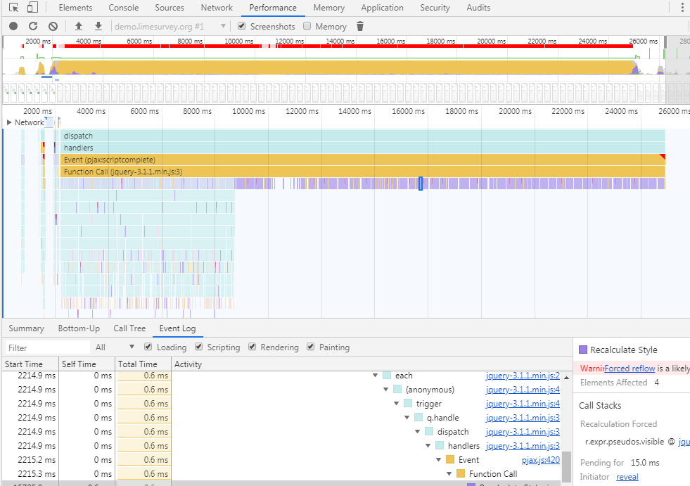690x486 pixels.
Task: Open the DevTools three-dot menu
Action: coord(682,8)
